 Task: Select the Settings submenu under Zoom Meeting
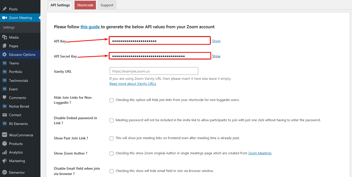tap(9, 27)
